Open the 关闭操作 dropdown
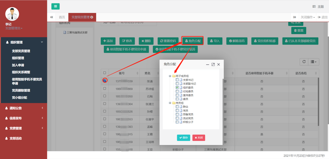Image resolution: width=329 pixels, height=159 pixels. [308, 17]
